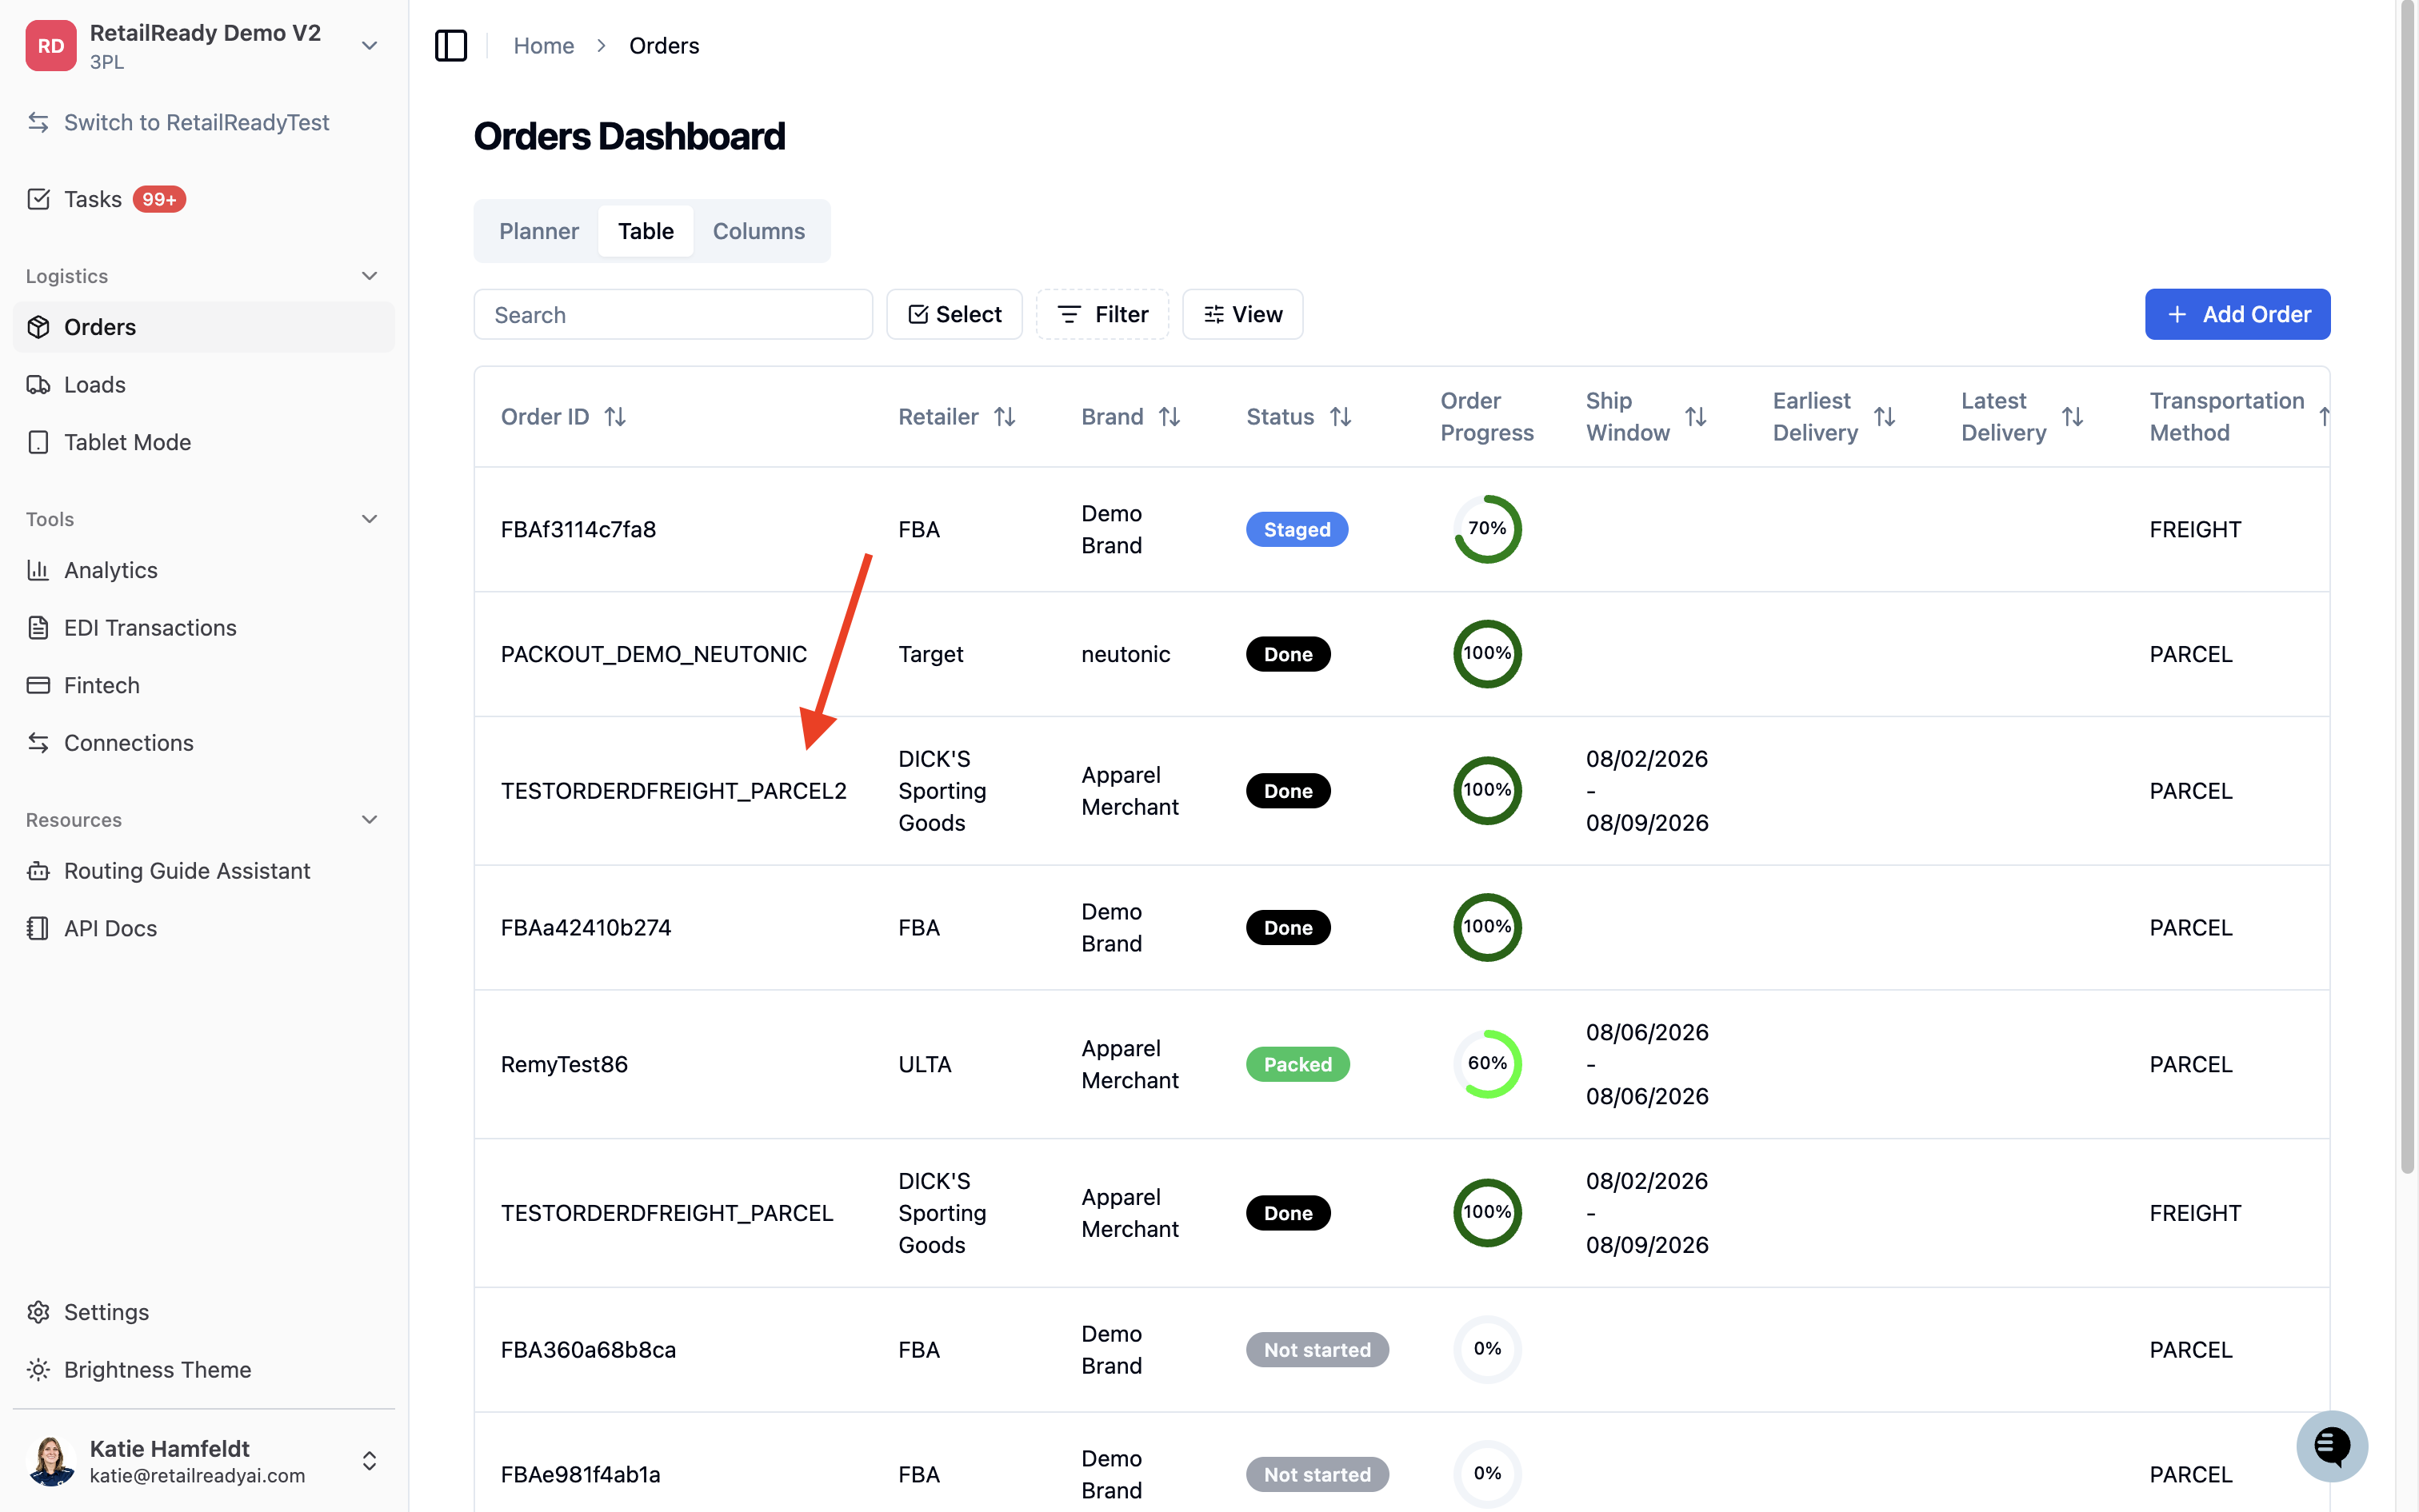Sort by Retailer arrows icon
The width and height of the screenshot is (2419, 1512).
click(x=1005, y=416)
